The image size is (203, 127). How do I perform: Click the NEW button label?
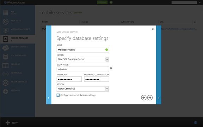click(x=15, y=123)
